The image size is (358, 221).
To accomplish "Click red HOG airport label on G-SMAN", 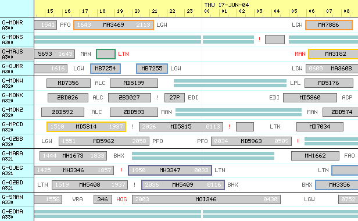I will (121, 199).
